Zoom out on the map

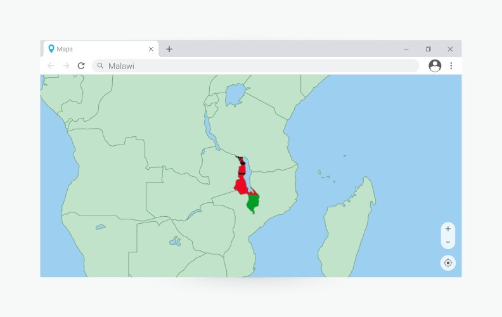pyautogui.click(x=448, y=242)
